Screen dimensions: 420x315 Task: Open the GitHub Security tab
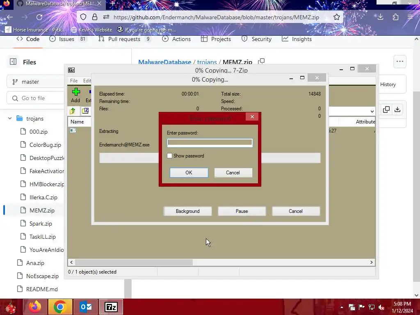[x=256, y=39]
